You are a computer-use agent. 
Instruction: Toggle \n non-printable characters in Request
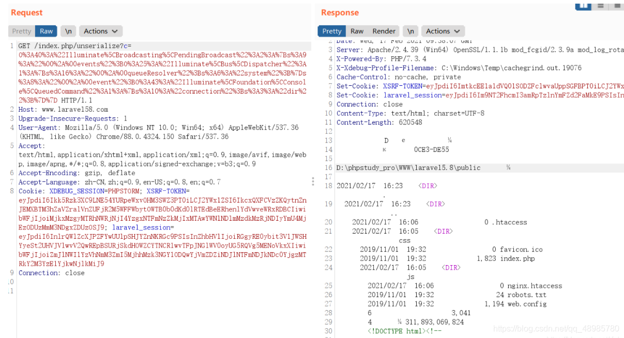click(68, 31)
